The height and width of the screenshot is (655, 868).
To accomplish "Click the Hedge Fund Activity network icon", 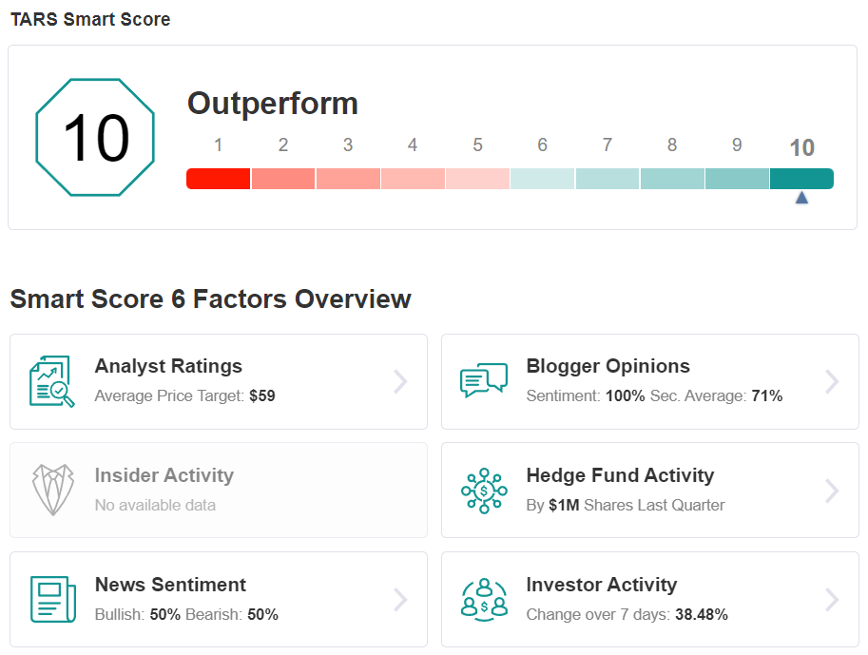I will pos(484,491).
